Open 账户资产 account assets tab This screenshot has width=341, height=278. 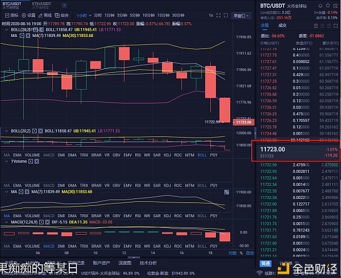pos(101,263)
